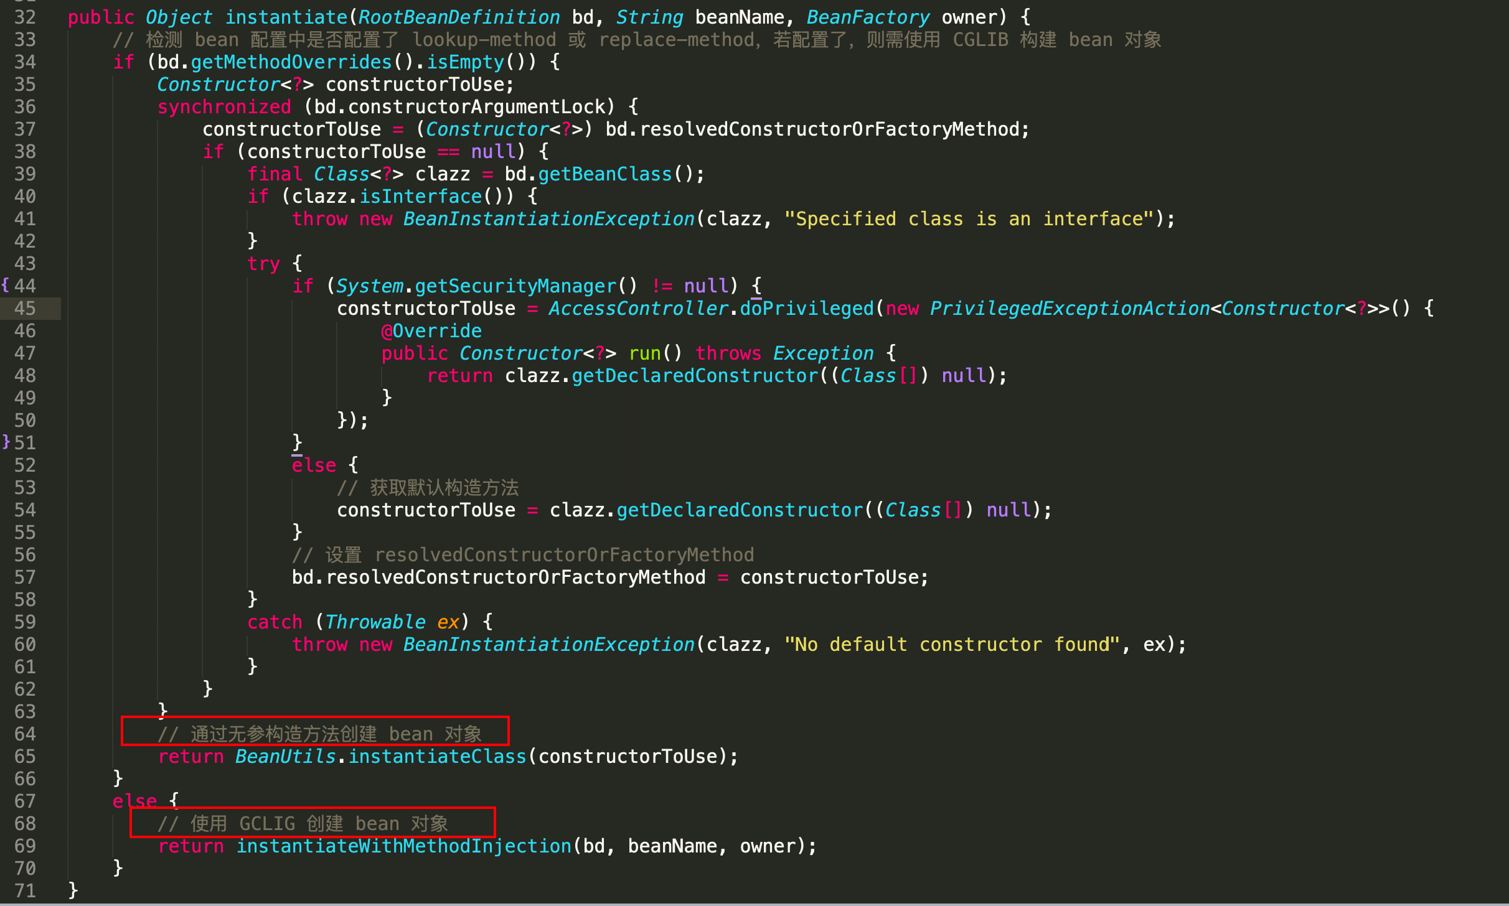Click the comment on line 33 mentioning lookup-method

(637, 39)
